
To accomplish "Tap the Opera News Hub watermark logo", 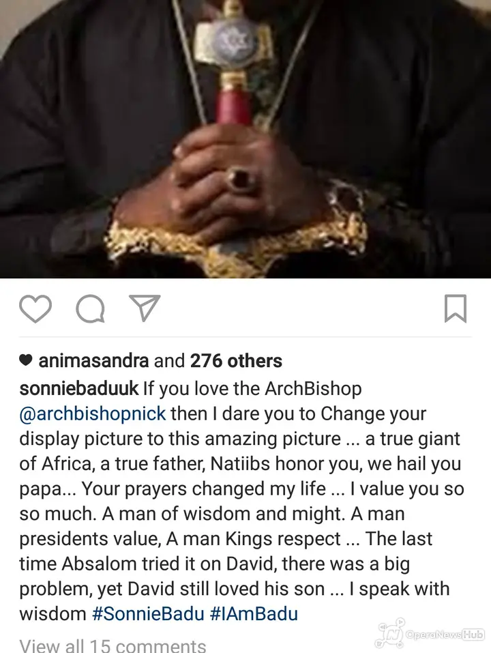I will (390, 633).
